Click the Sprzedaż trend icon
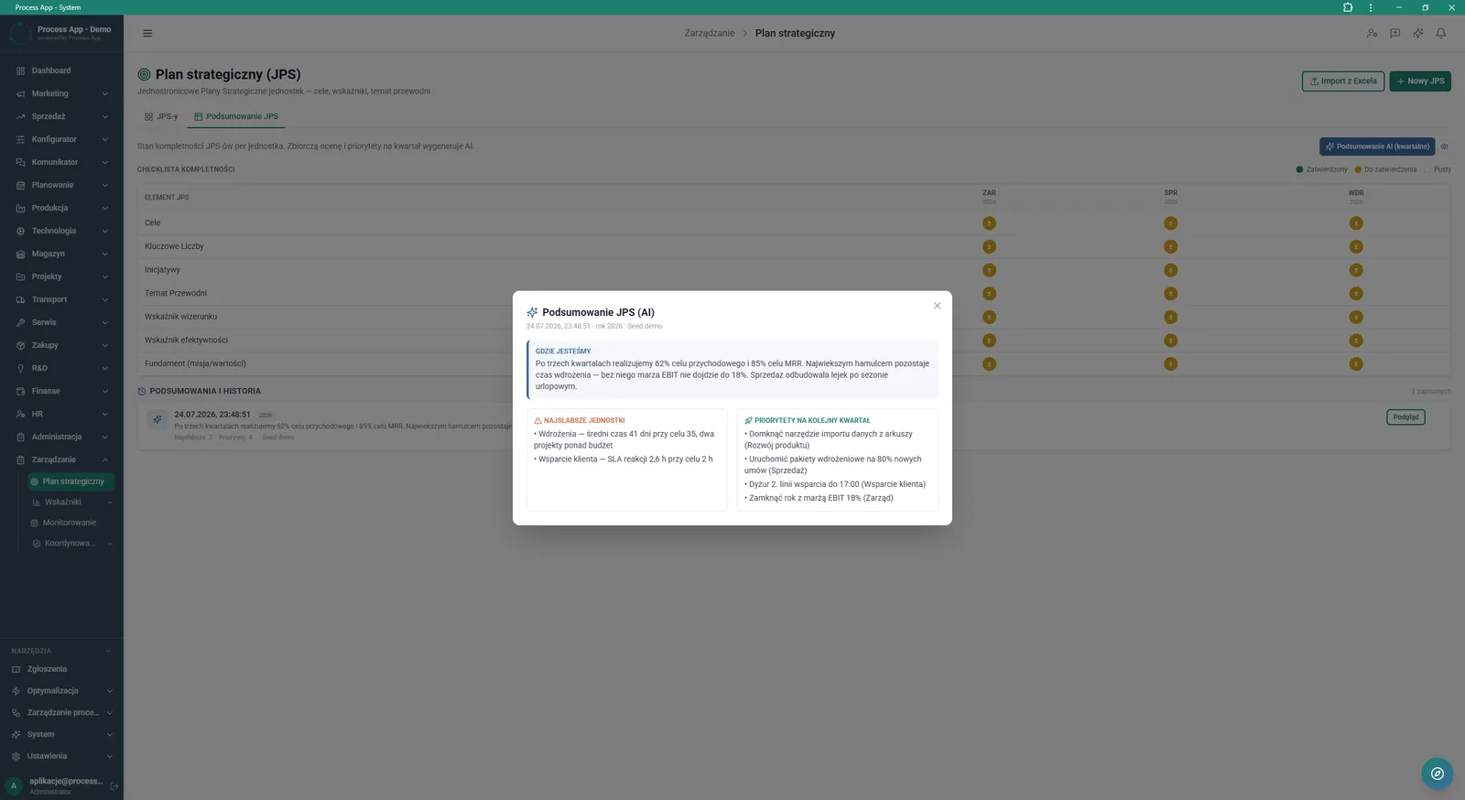Screen dimensions: 1465x800 tap(20, 116)
